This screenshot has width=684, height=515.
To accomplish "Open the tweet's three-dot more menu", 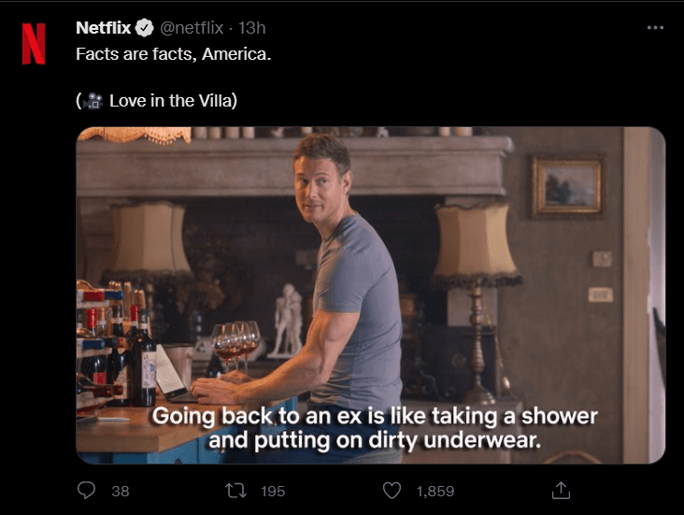I will 655,28.
